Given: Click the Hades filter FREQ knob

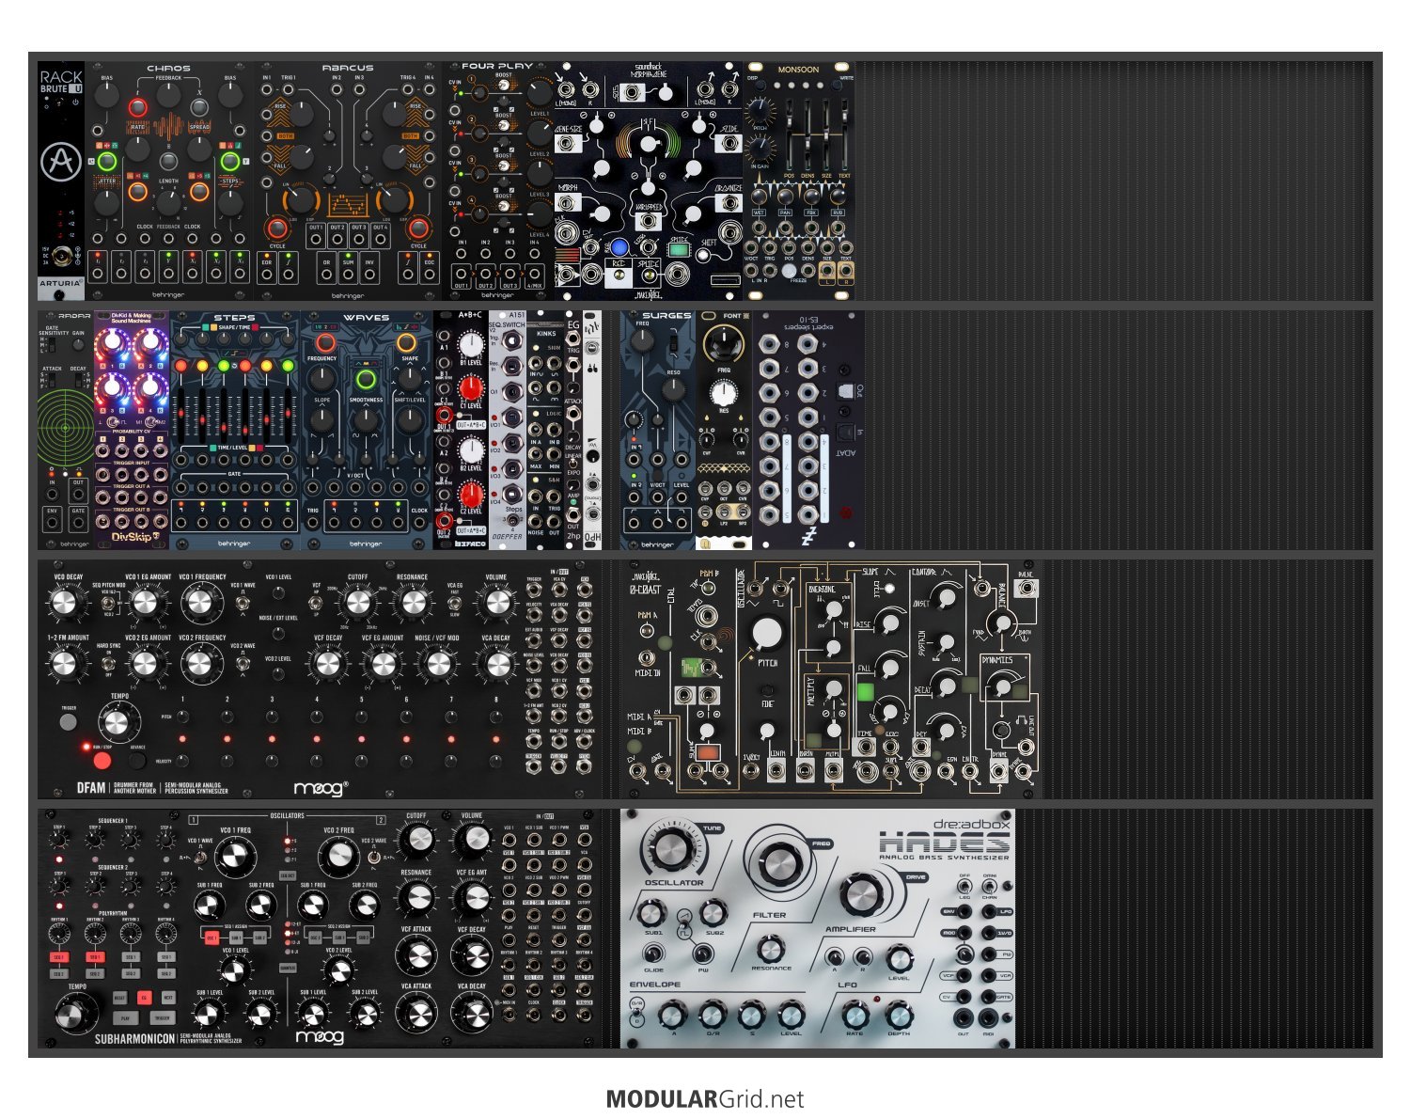Looking at the screenshot, I should [x=779, y=863].
